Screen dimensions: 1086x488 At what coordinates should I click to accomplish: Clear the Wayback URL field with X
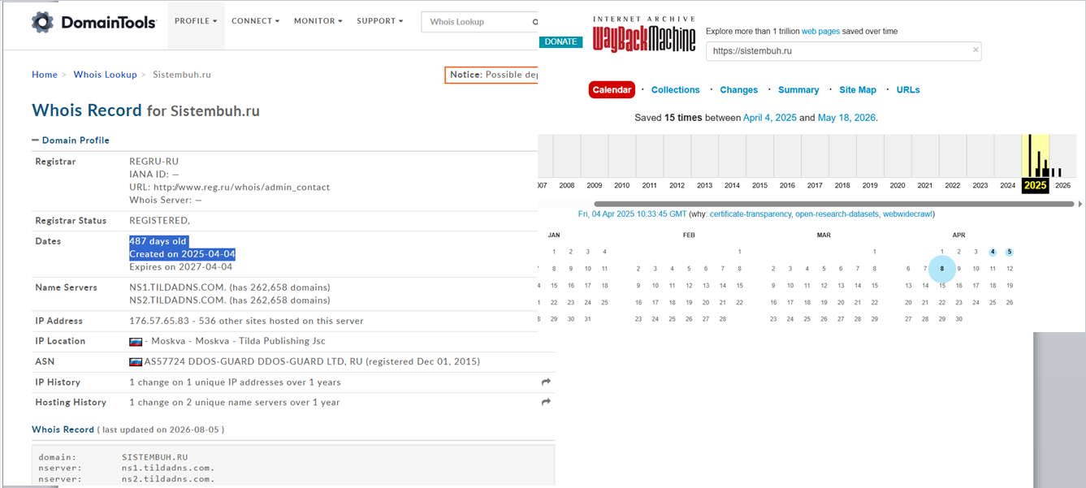click(x=976, y=50)
